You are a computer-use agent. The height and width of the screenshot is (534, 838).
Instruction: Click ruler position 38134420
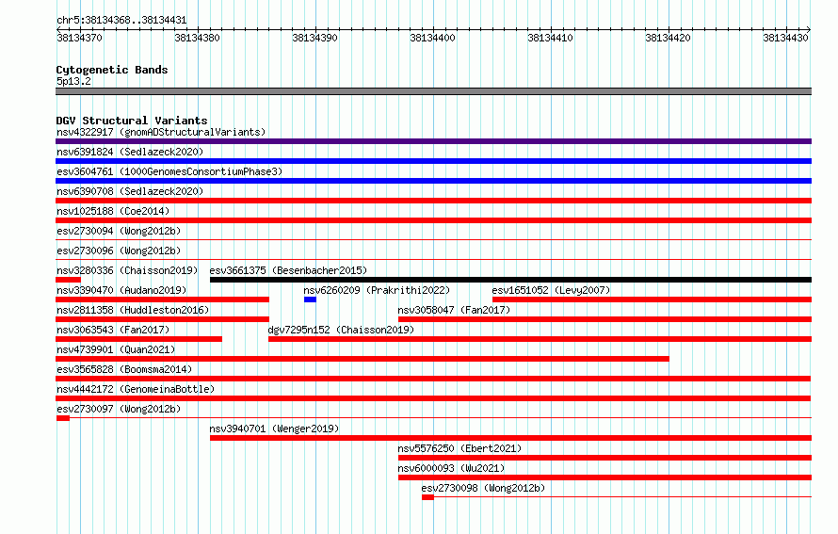669,38
